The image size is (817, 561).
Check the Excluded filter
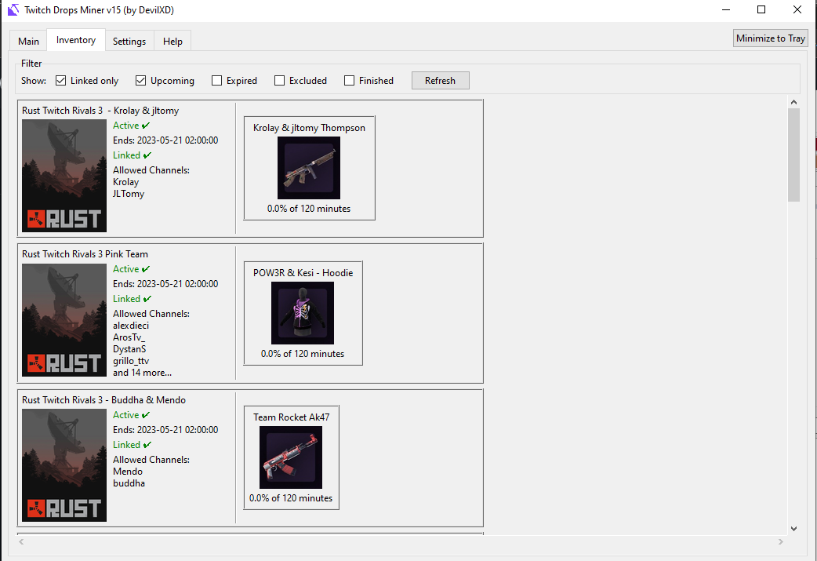click(x=279, y=80)
